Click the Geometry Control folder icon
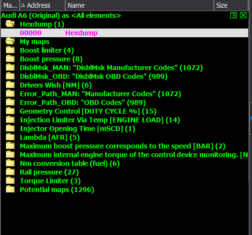Screen dimensions: 252x235 pyautogui.click(x=10, y=111)
